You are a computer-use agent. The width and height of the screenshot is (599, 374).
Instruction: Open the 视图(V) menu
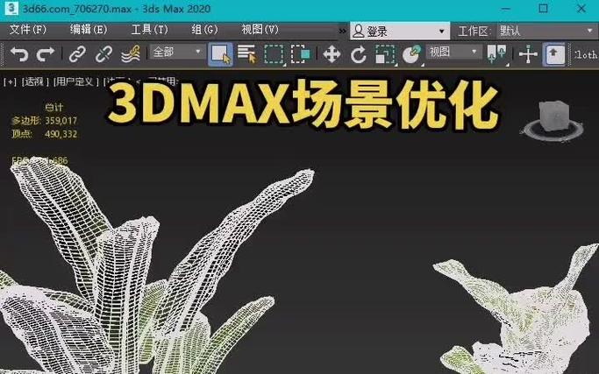(260, 30)
